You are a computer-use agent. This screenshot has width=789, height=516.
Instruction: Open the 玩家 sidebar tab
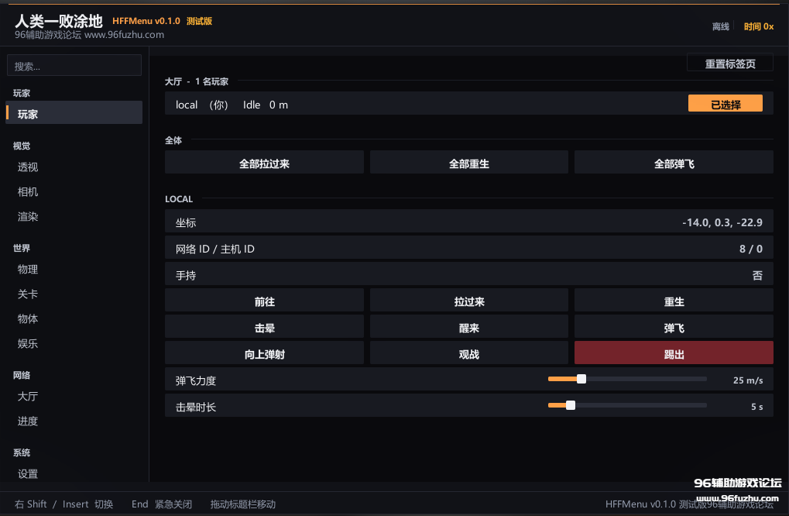point(74,113)
